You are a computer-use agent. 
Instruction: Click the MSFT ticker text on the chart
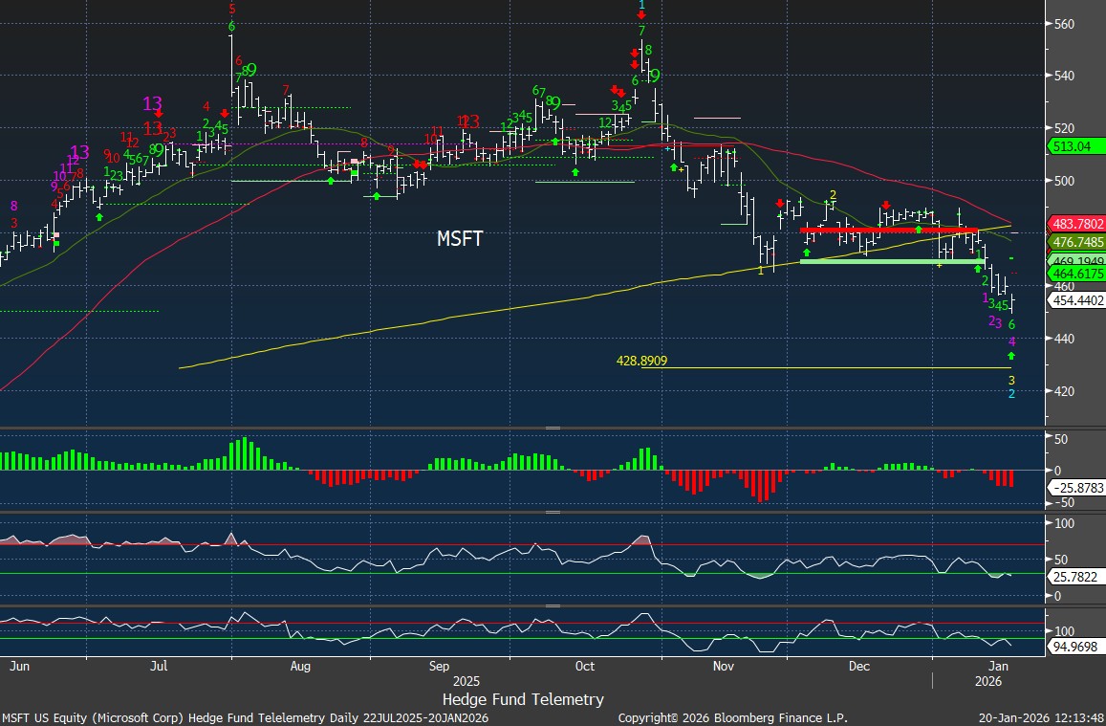click(x=460, y=239)
